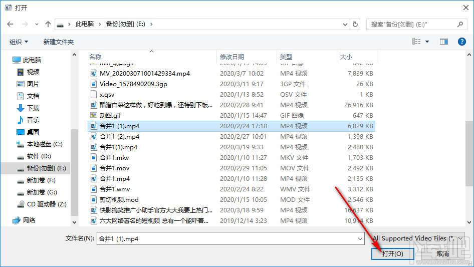Screen dimensions: 474x267
Task: Refresh the folder listing
Action: [355, 24]
